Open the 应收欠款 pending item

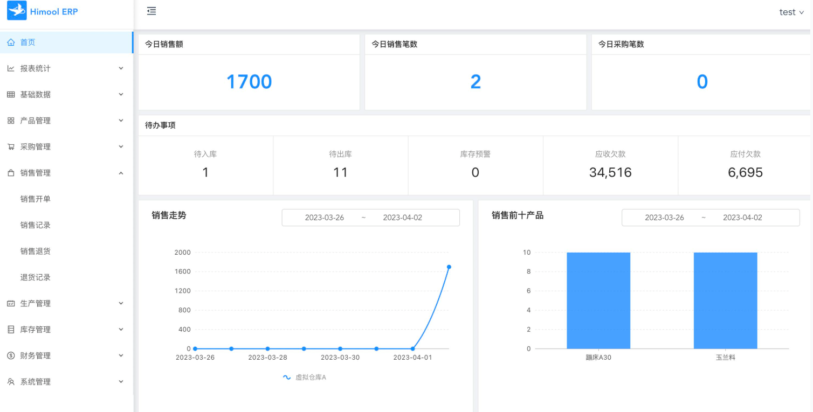click(610, 165)
